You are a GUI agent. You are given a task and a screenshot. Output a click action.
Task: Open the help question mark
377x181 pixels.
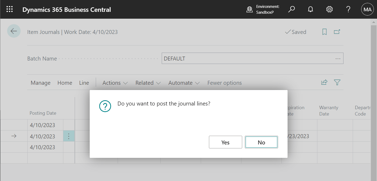348,9
